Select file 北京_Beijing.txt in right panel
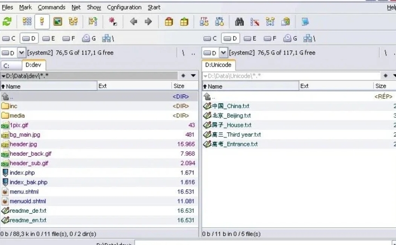Viewport: 396px width, 245px height. point(299,116)
